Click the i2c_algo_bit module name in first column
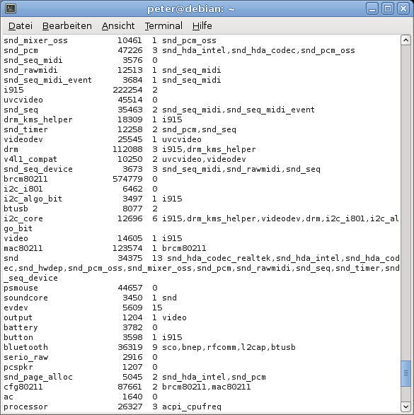The height and width of the screenshot is (415, 414). pos(33,199)
